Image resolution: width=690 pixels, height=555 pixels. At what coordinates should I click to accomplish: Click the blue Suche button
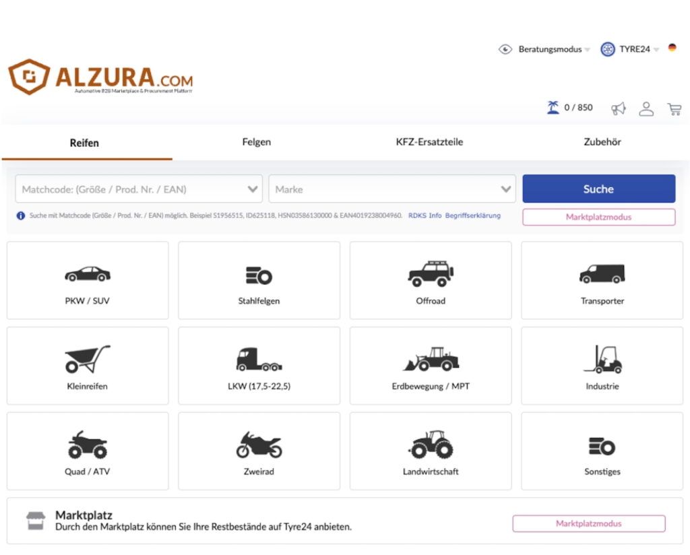(x=598, y=189)
